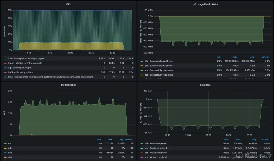Click orange sdb color swatch in I/O Utilization legend
274x161 pixels.
(x=5, y=157)
